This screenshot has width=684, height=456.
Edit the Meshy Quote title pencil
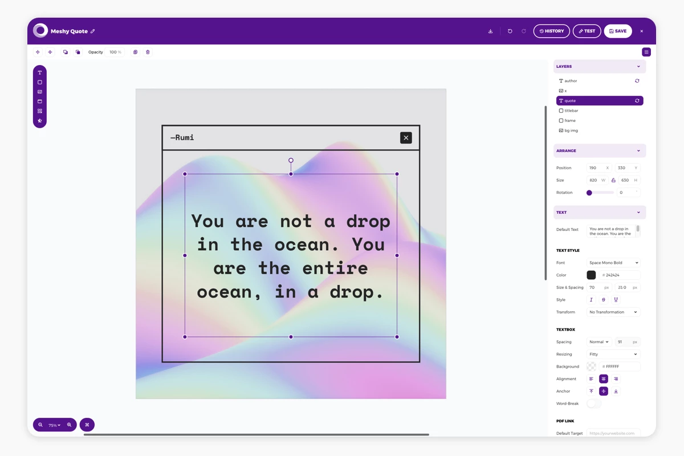point(93,31)
